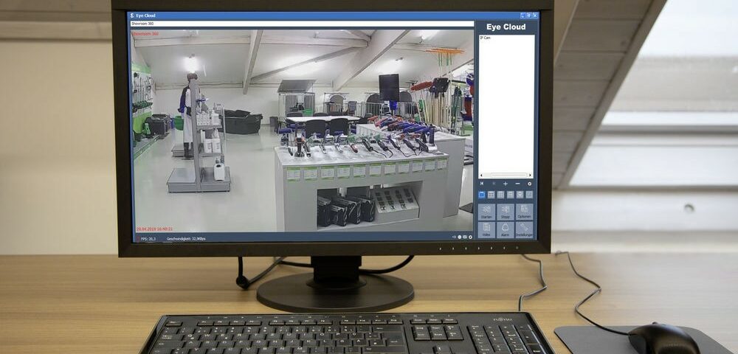Open the Optionen panel
This screenshot has height=354, width=738.
coord(524,211)
